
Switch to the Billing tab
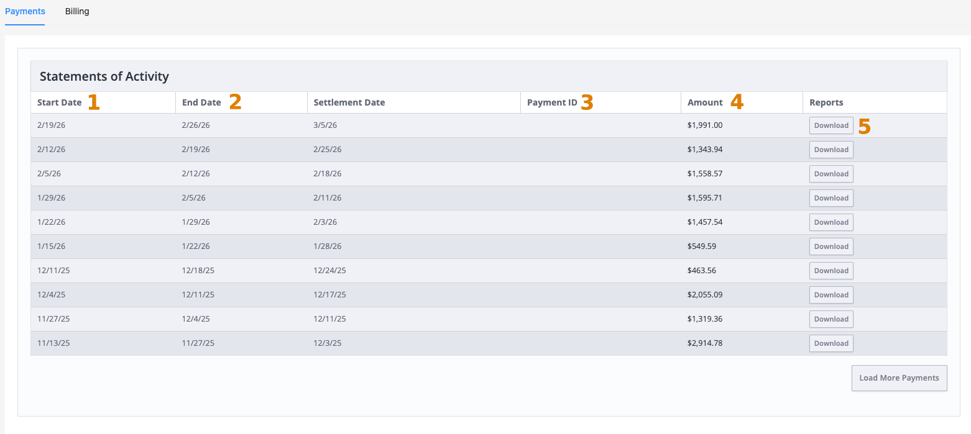pos(77,11)
